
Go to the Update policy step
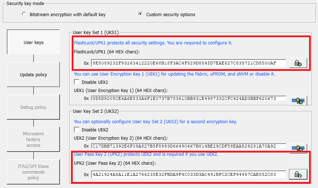click(33, 74)
